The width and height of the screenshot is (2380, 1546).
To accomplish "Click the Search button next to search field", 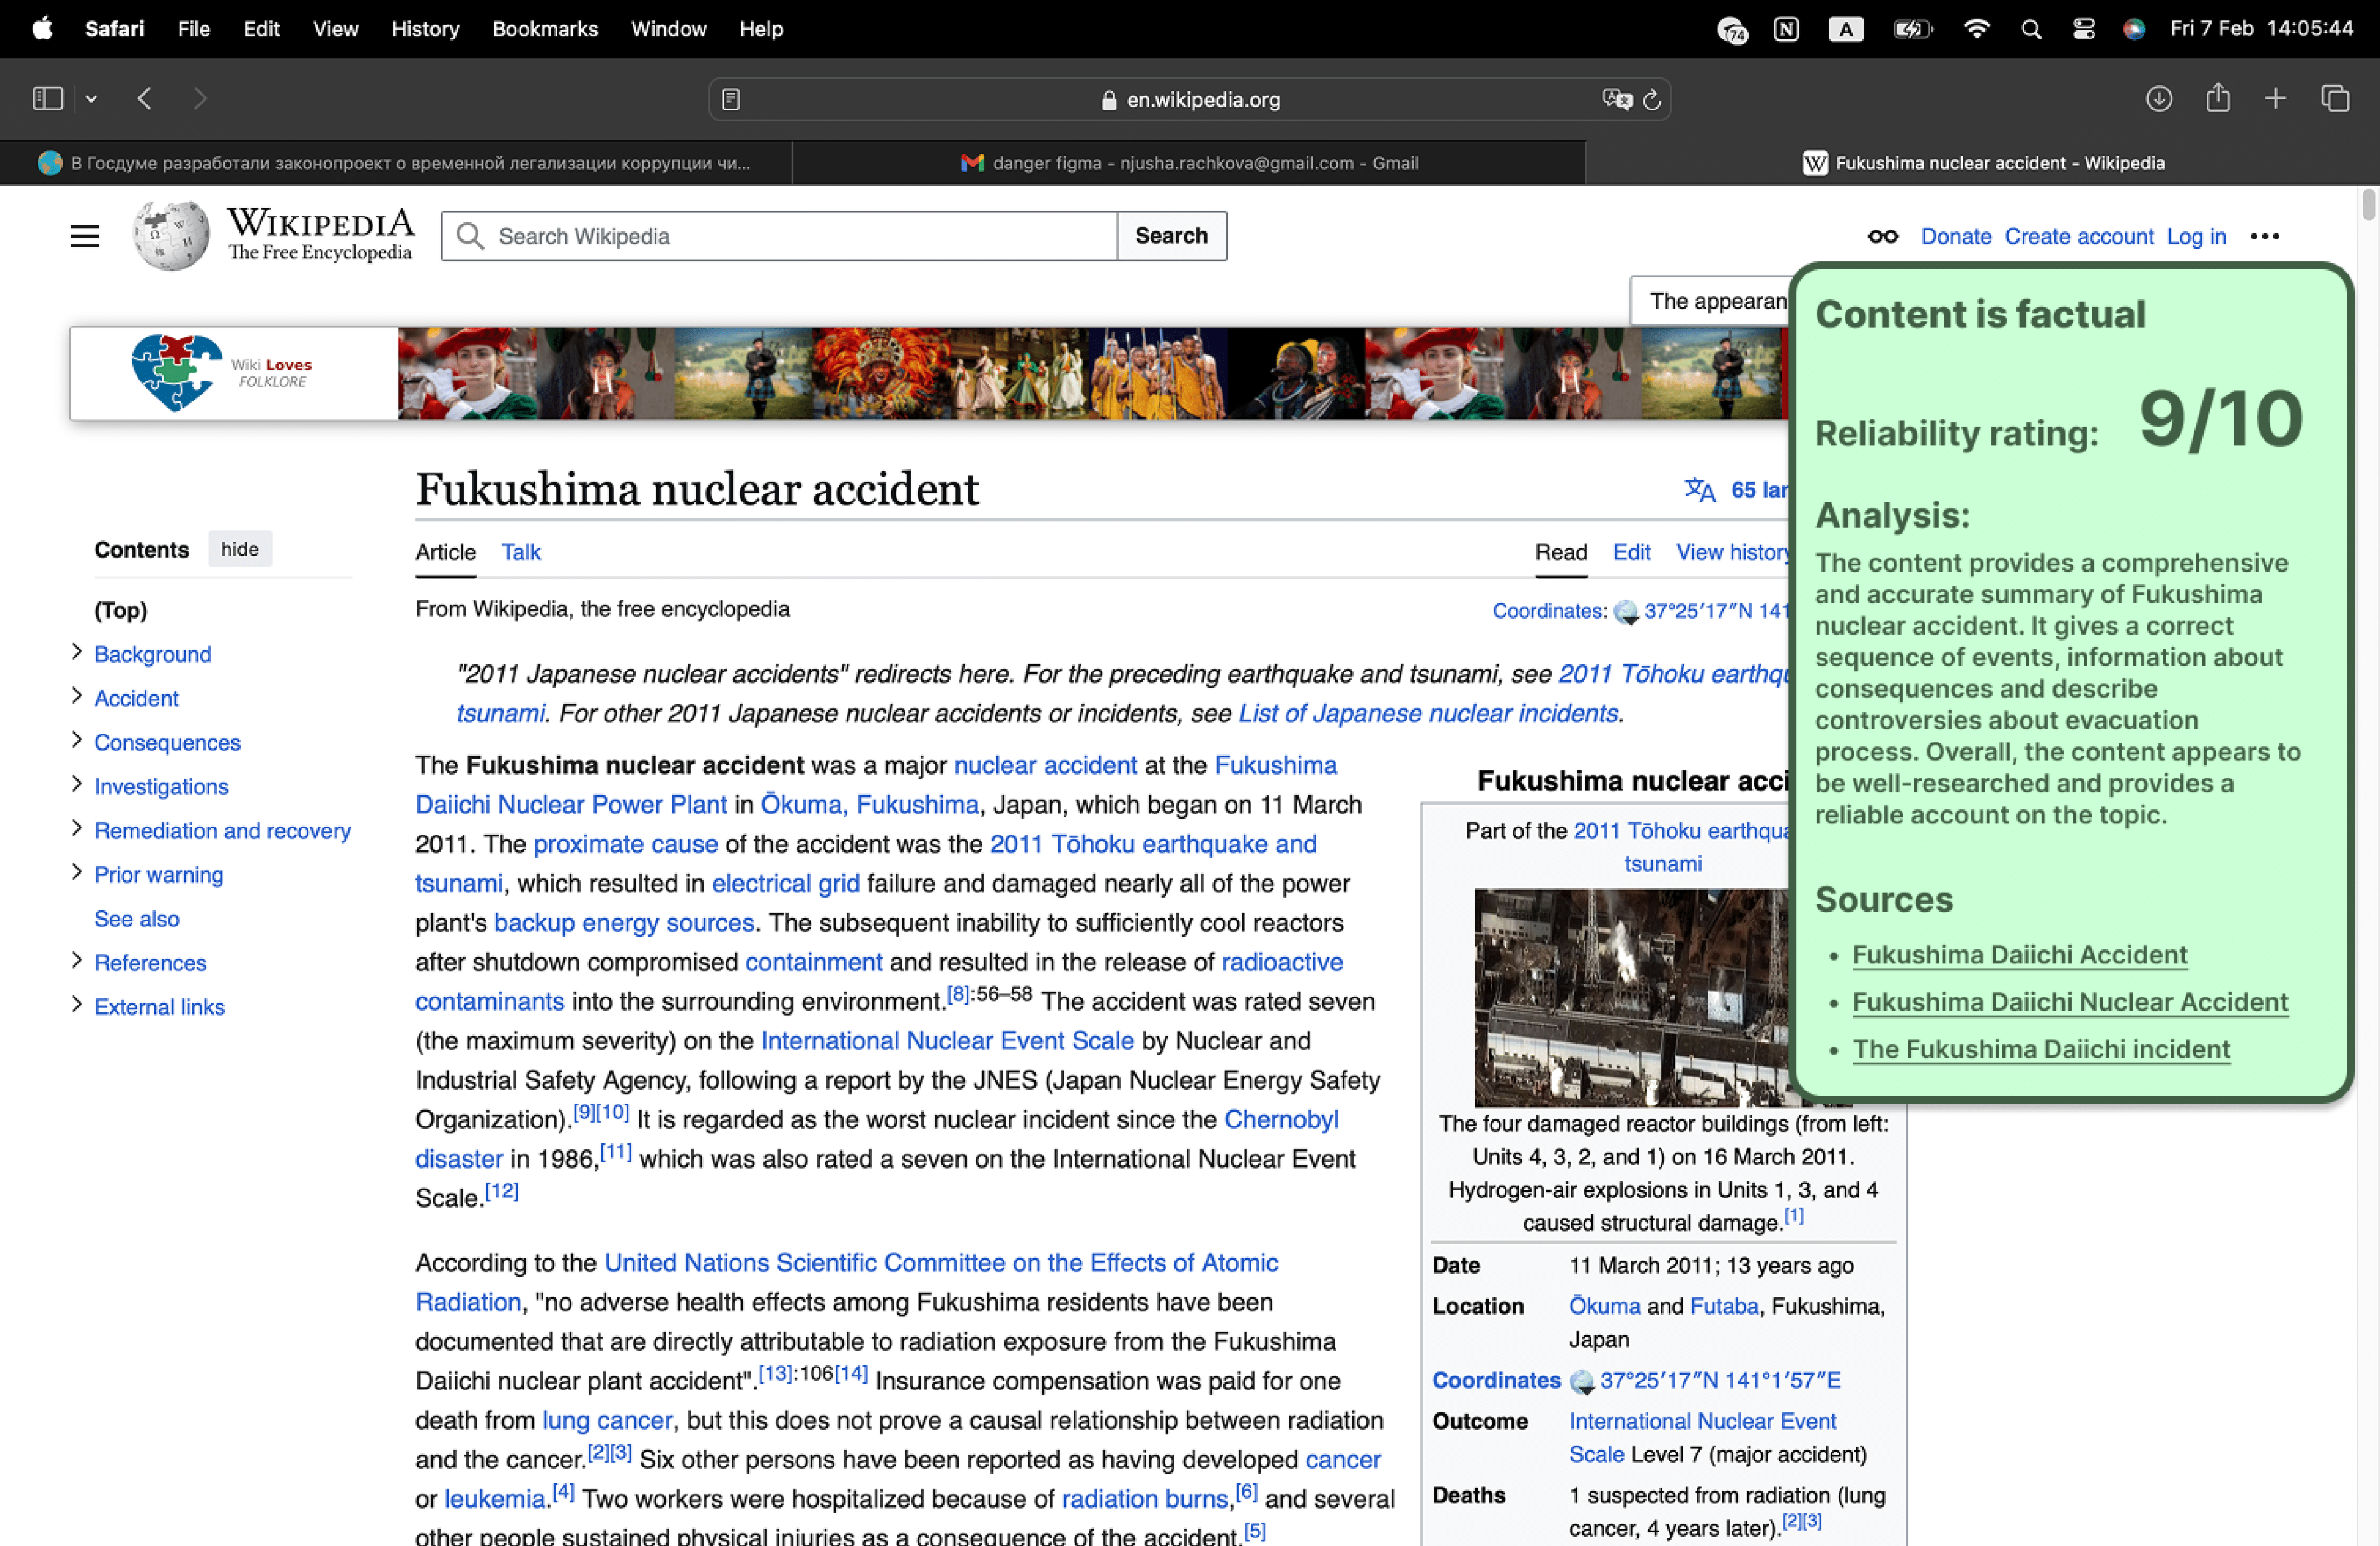I will coord(1171,236).
